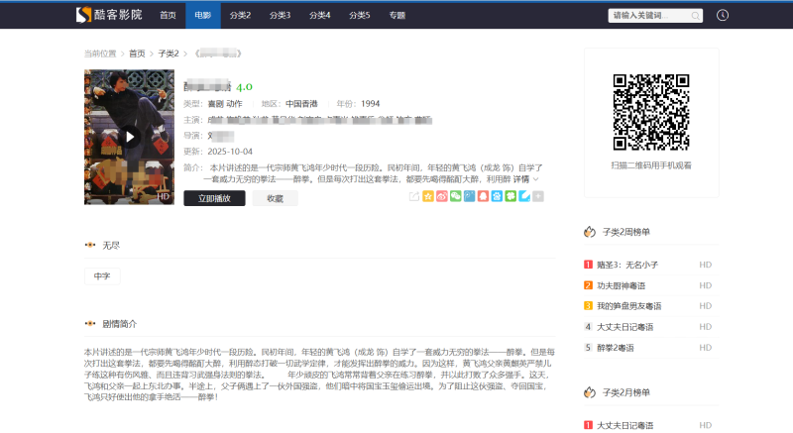
Task: Click flame icon beside 子类2周榜单
Action: tap(590, 232)
